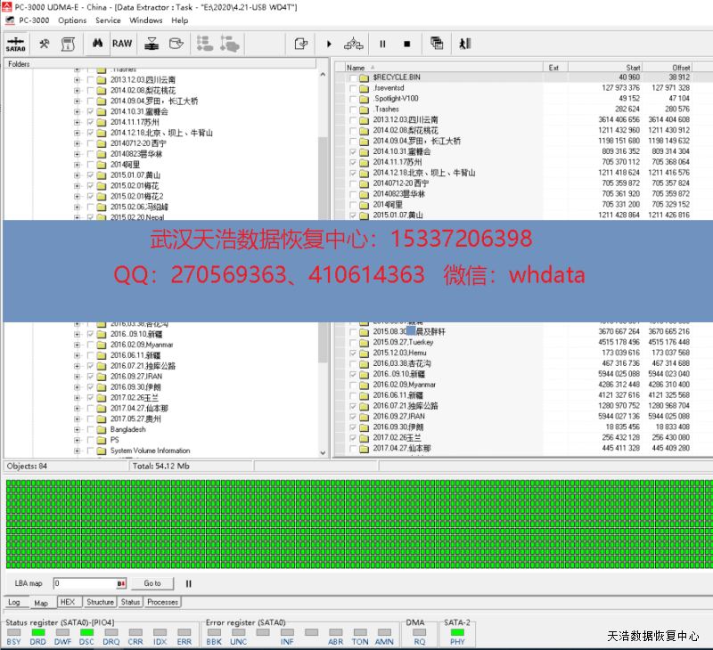Expand the 2013.12.03,四川云南 tree node
The image size is (713, 650).
point(77,79)
